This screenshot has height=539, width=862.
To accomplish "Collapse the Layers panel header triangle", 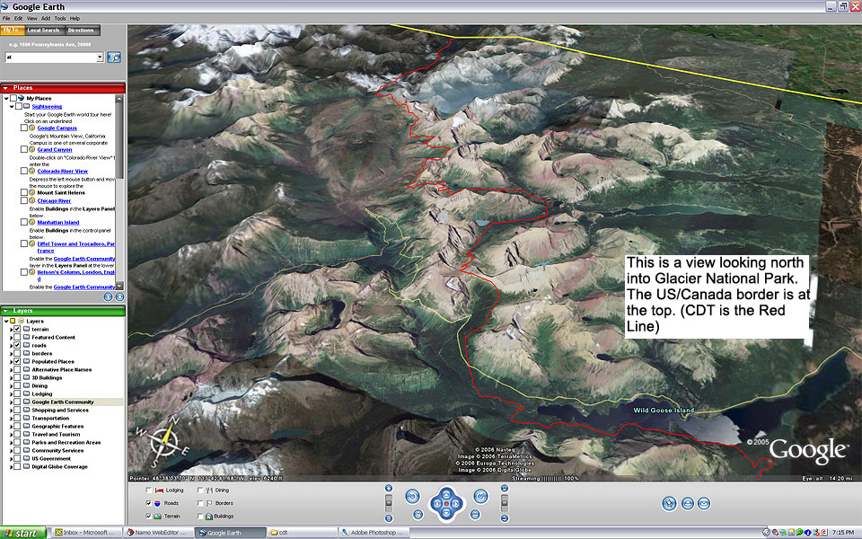I will click(x=6, y=311).
